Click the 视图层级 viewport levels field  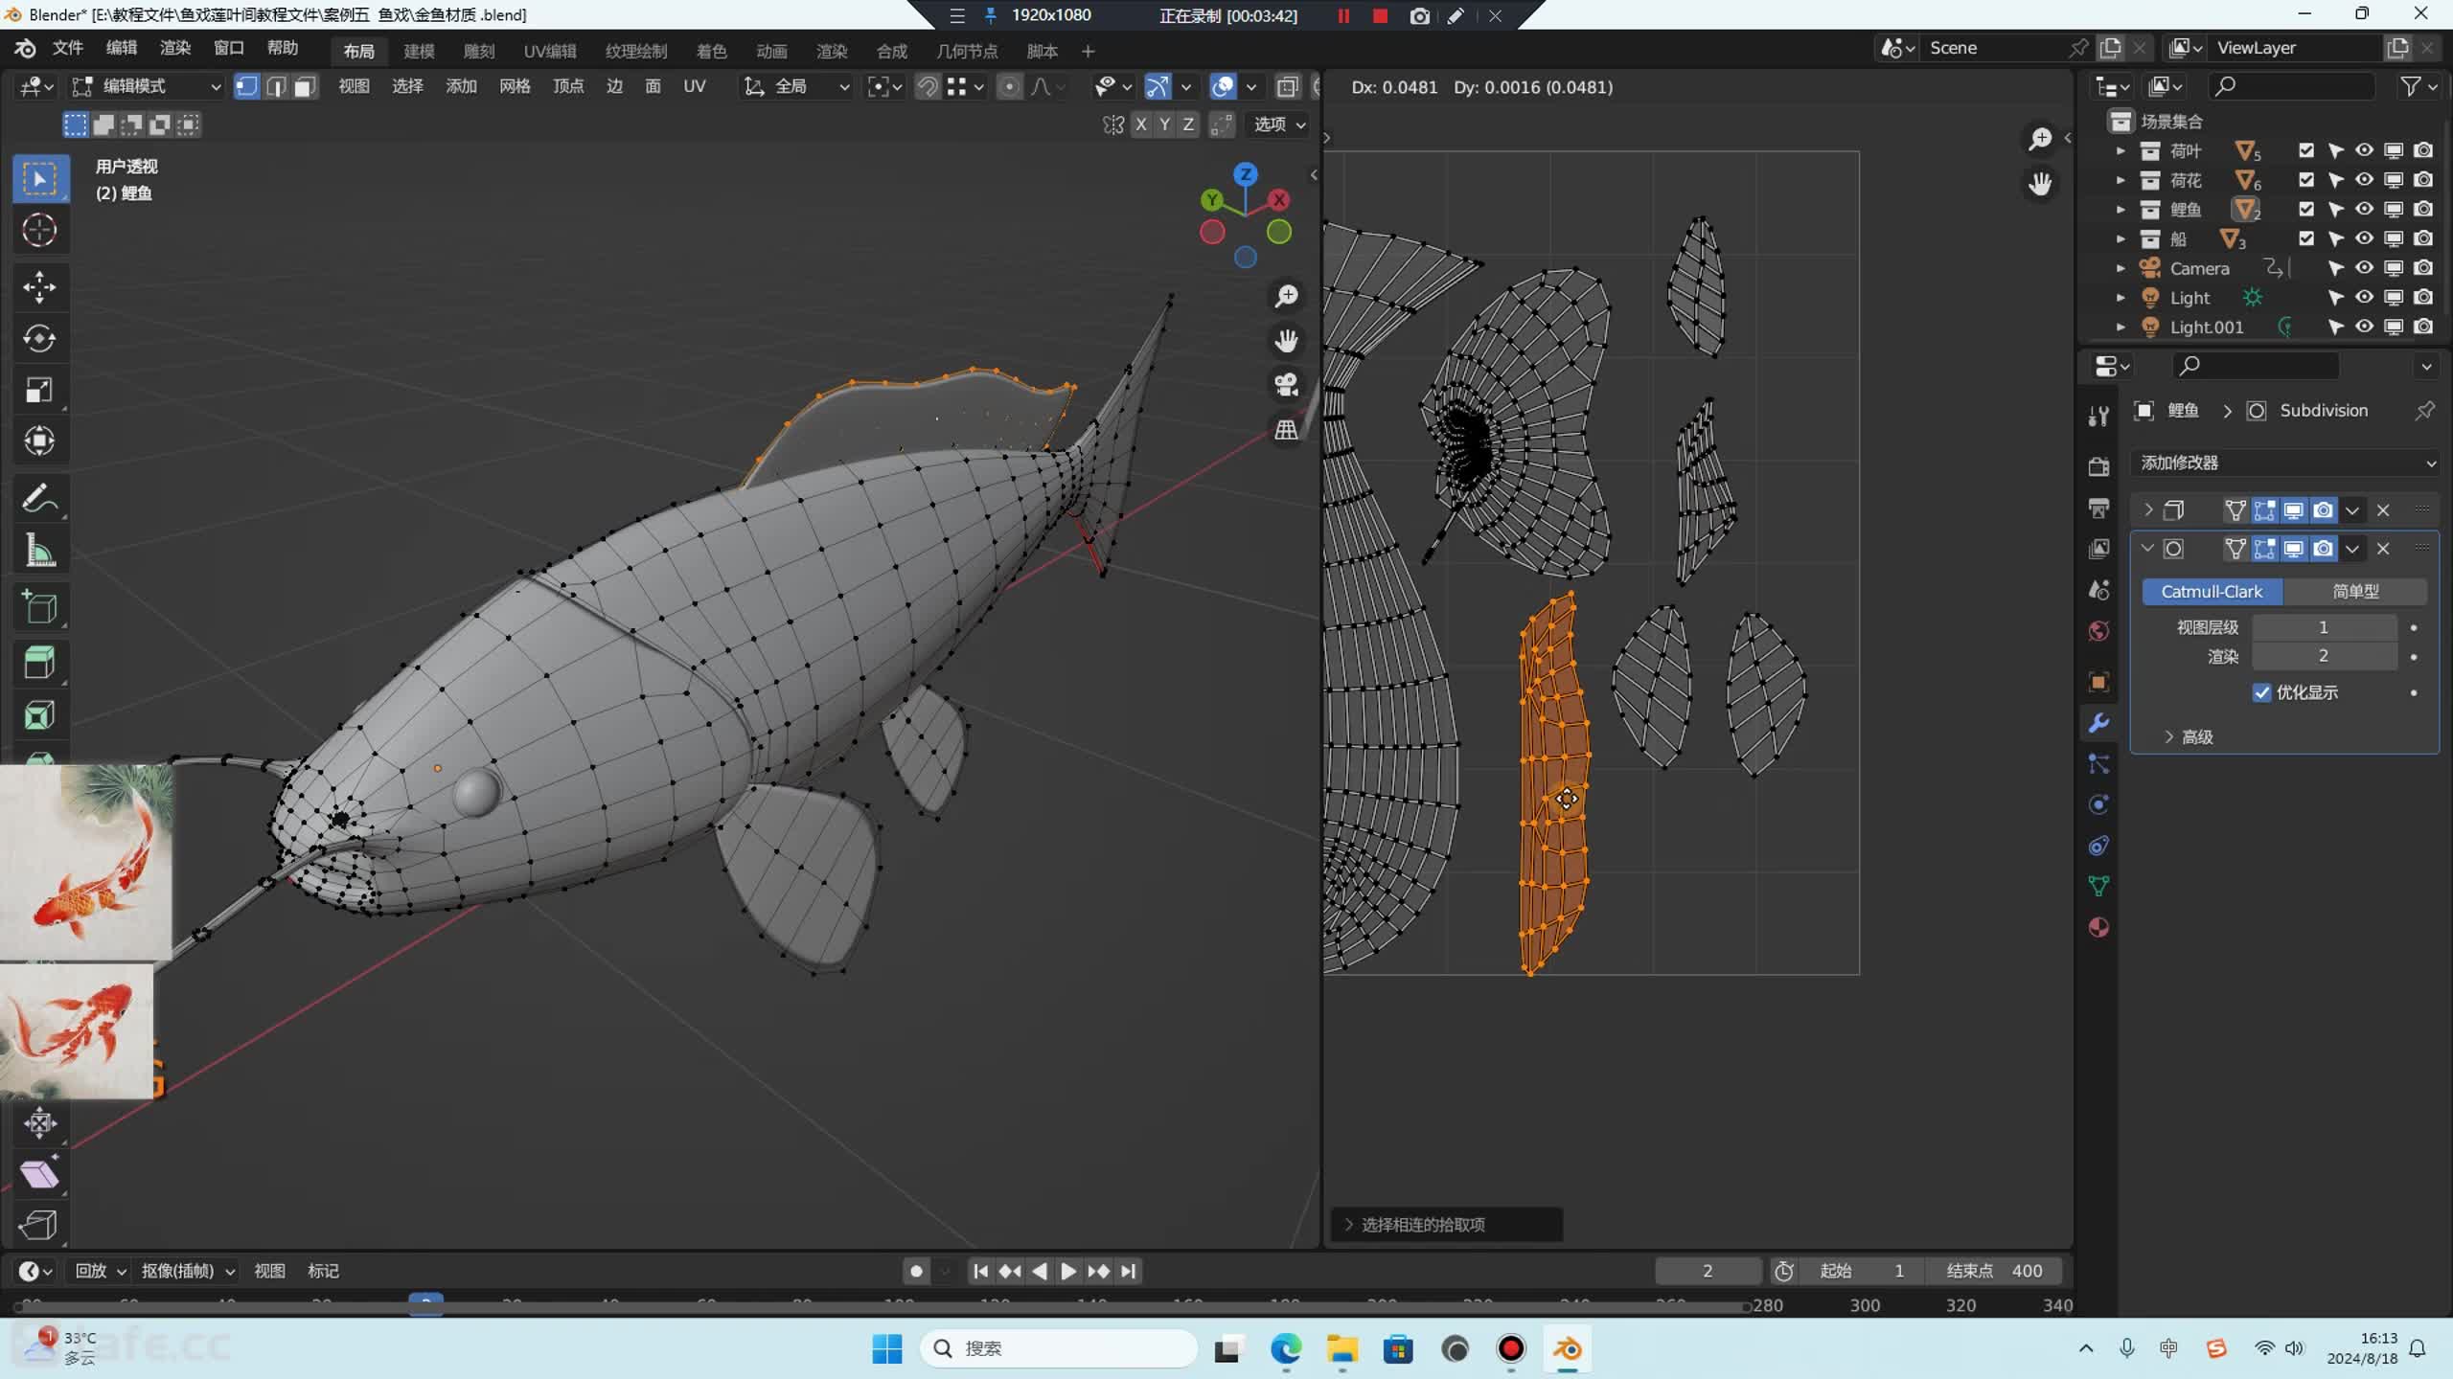[2324, 627]
